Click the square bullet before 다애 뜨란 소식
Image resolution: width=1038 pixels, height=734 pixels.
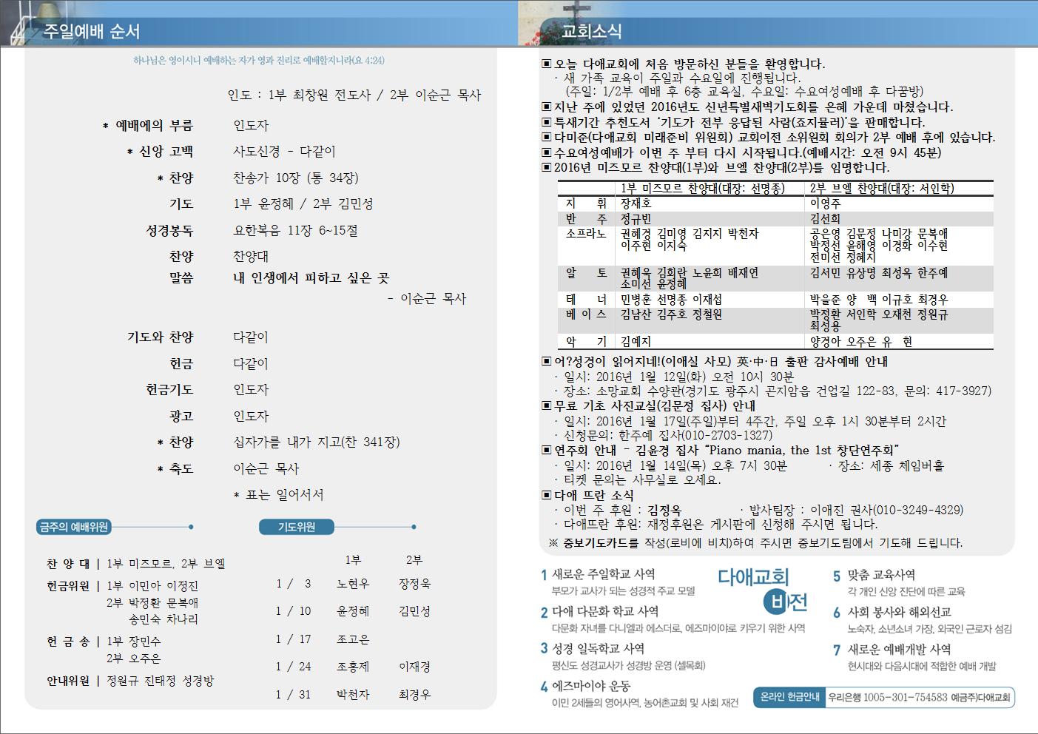pos(547,495)
